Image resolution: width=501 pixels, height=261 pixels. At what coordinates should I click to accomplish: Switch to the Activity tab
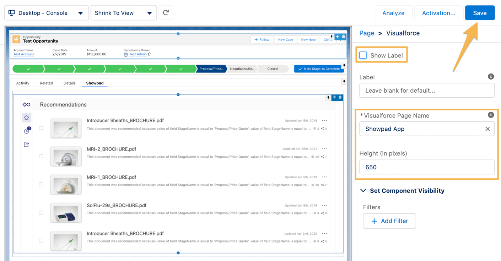(x=23, y=83)
